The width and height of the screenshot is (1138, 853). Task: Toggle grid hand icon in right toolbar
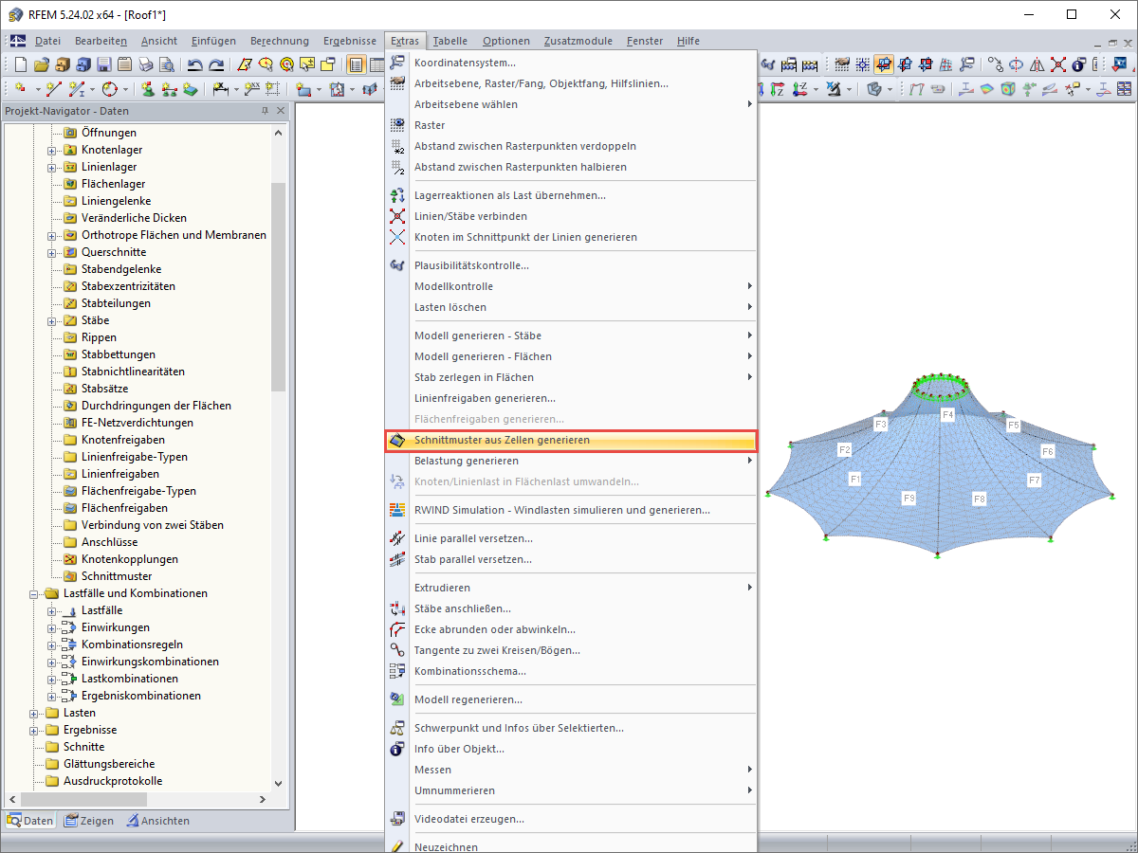(841, 64)
